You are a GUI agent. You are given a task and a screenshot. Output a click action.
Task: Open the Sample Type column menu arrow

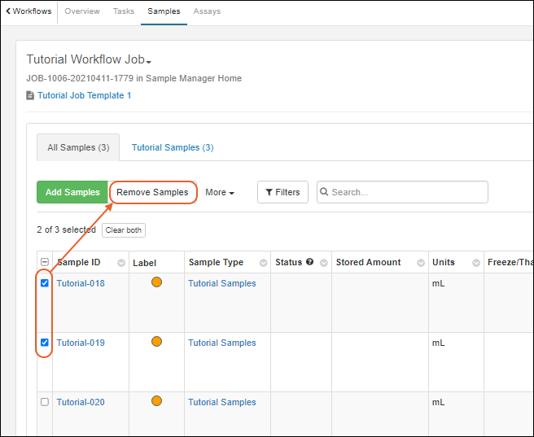tap(263, 263)
